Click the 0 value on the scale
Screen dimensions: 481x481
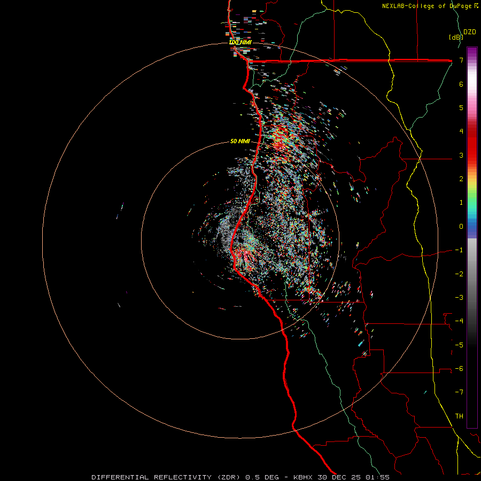pyautogui.click(x=461, y=227)
